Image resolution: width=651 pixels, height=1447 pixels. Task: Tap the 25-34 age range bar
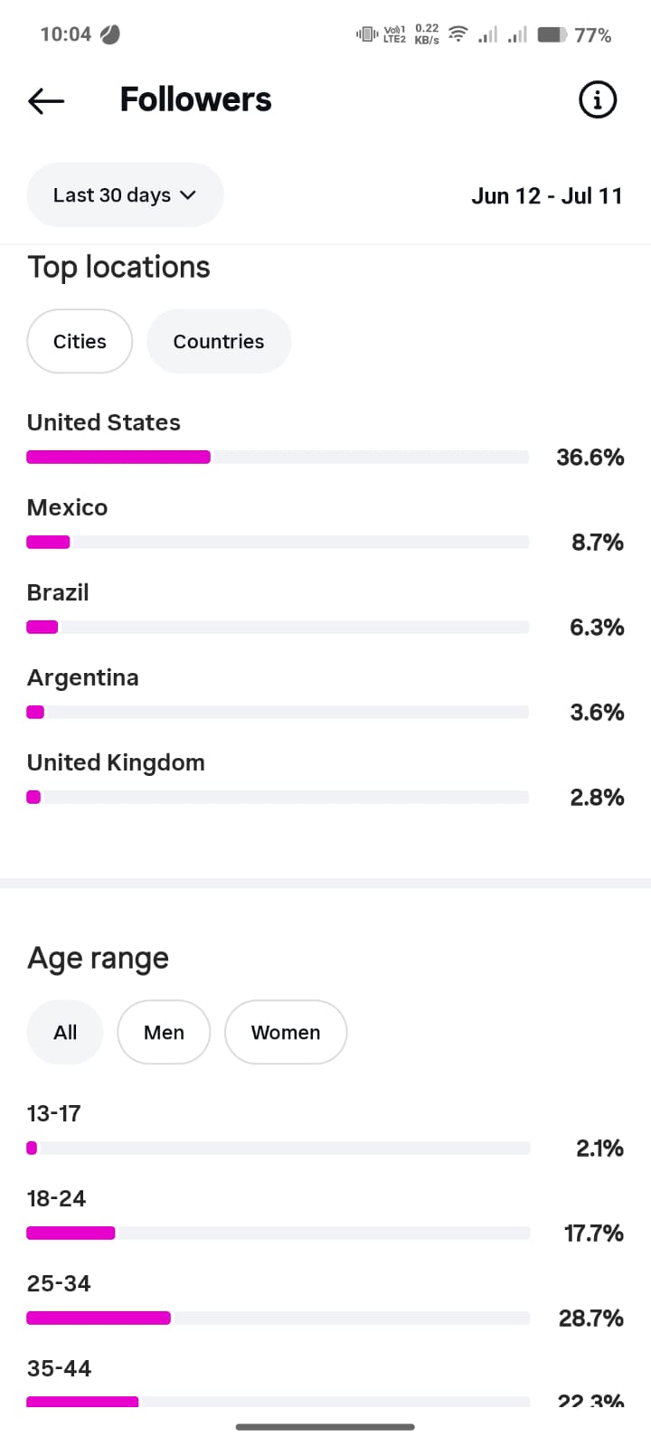pyautogui.click(x=278, y=1318)
